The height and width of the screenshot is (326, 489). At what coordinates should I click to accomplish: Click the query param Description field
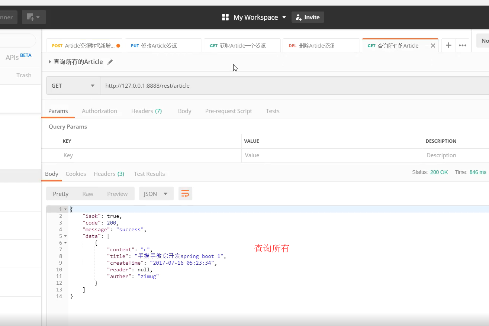pyautogui.click(x=456, y=155)
